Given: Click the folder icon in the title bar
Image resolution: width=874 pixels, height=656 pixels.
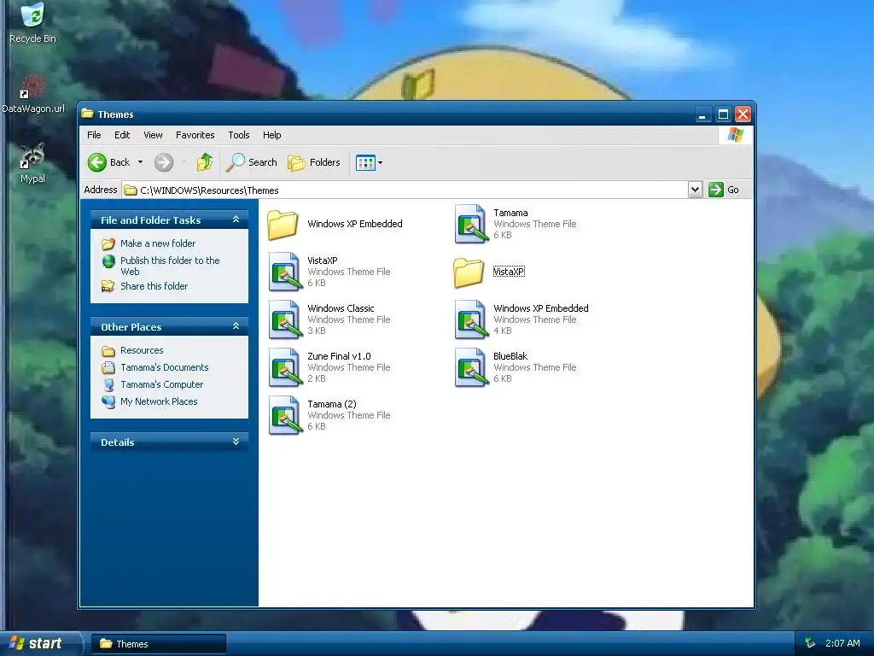Looking at the screenshot, I should (88, 114).
